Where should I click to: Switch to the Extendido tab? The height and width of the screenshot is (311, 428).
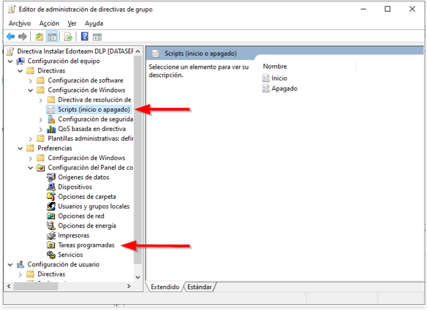[x=165, y=287]
